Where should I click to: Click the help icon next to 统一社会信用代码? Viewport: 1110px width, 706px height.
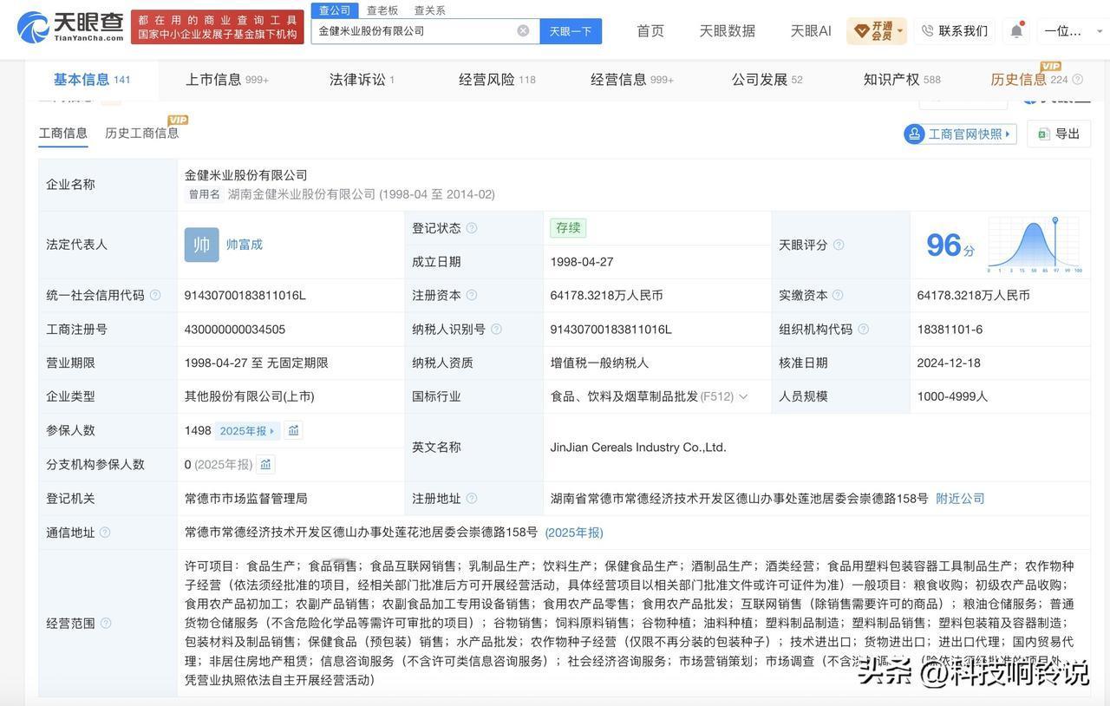(155, 295)
